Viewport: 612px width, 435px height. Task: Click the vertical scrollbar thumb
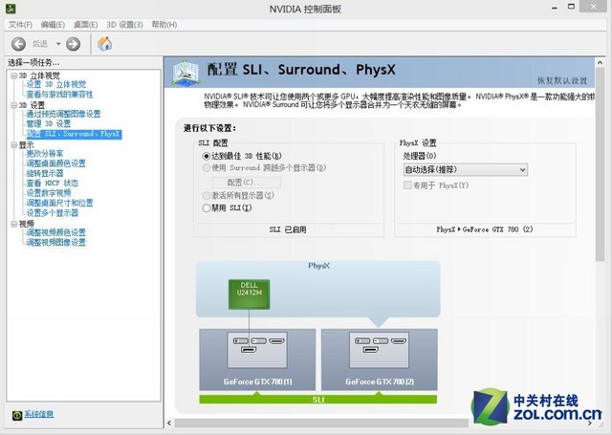600,165
